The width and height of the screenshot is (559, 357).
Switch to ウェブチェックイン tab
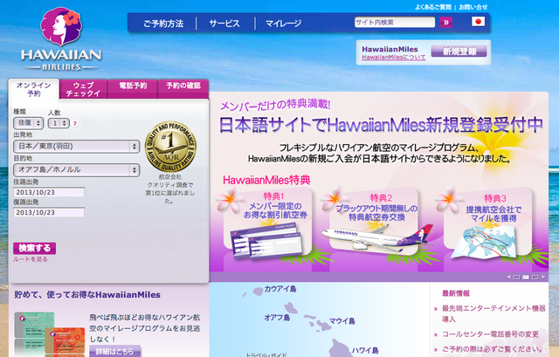click(84, 89)
